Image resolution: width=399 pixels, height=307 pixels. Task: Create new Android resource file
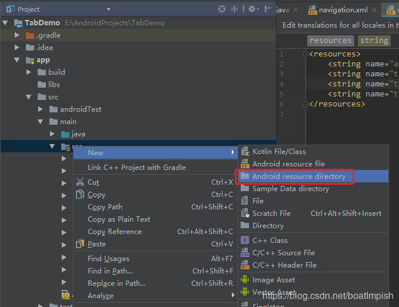313,164
